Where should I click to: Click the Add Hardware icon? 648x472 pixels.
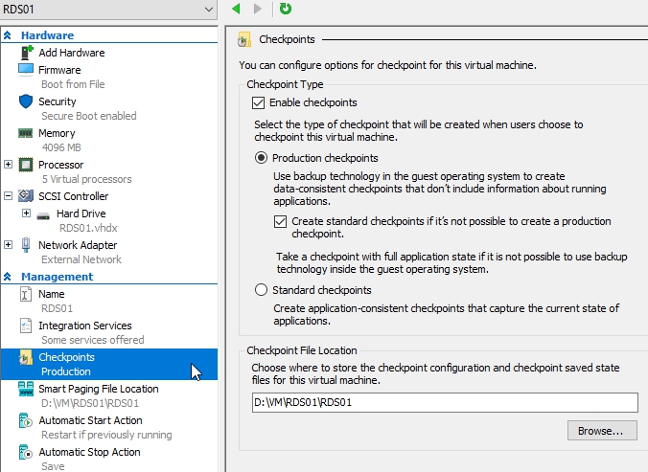[26, 53]
